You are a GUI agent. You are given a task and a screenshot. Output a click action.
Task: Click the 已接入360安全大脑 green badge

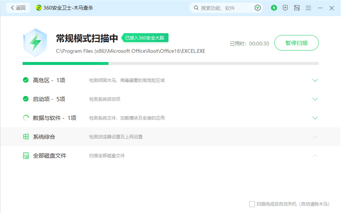tap(145, 38)
